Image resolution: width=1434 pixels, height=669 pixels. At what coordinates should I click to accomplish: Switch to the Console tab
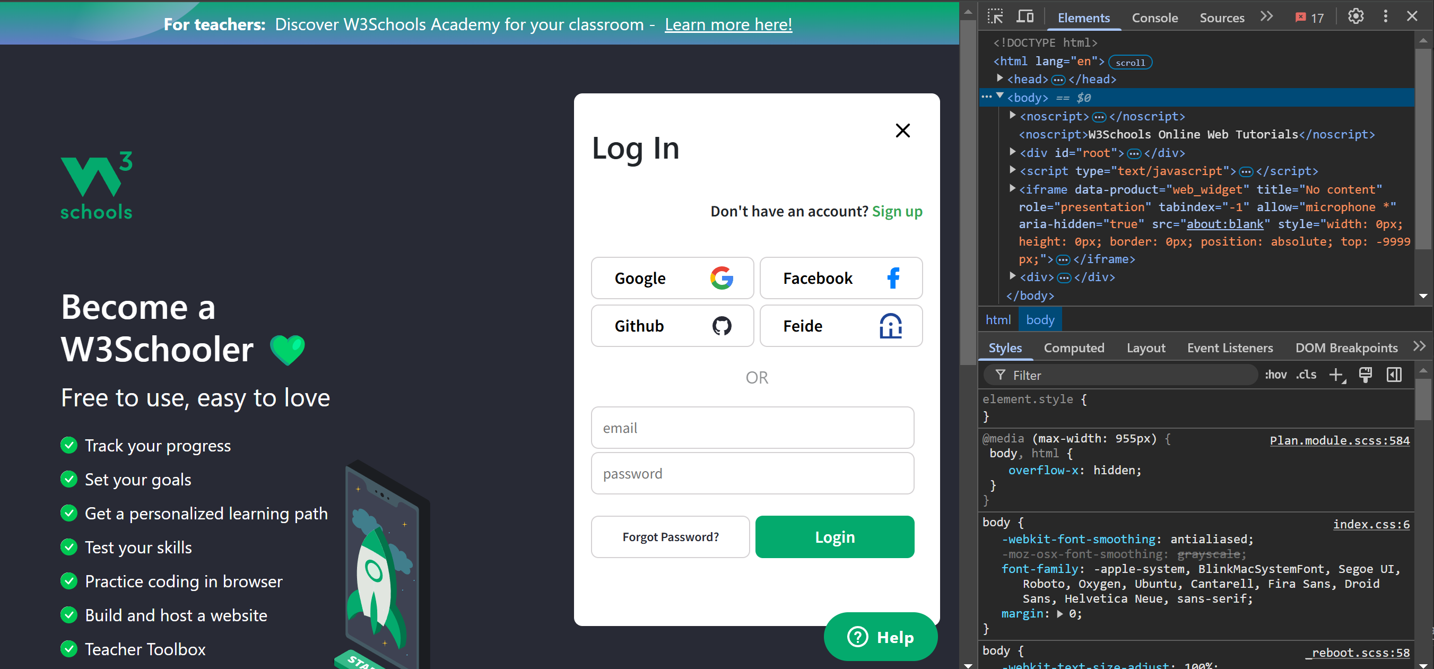click(1154, 18)
